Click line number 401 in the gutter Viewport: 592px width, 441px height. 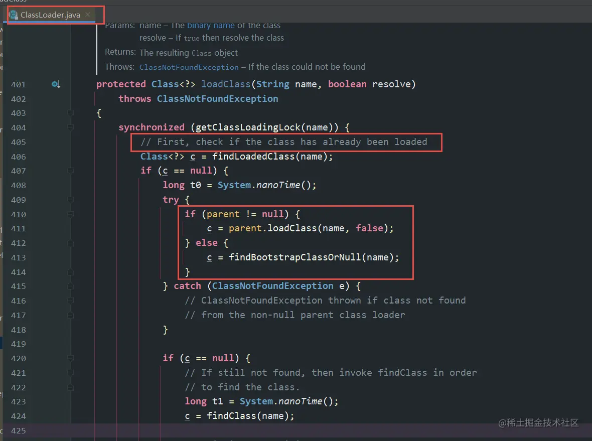click(18, 85)
